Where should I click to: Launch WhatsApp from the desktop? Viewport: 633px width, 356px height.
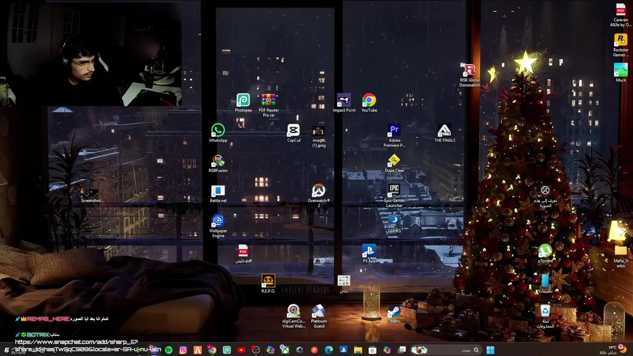pyautogui.click(x=218, y=133)
